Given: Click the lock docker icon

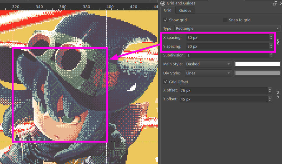Looking at the screenshot, I should (x=163, y=3).
